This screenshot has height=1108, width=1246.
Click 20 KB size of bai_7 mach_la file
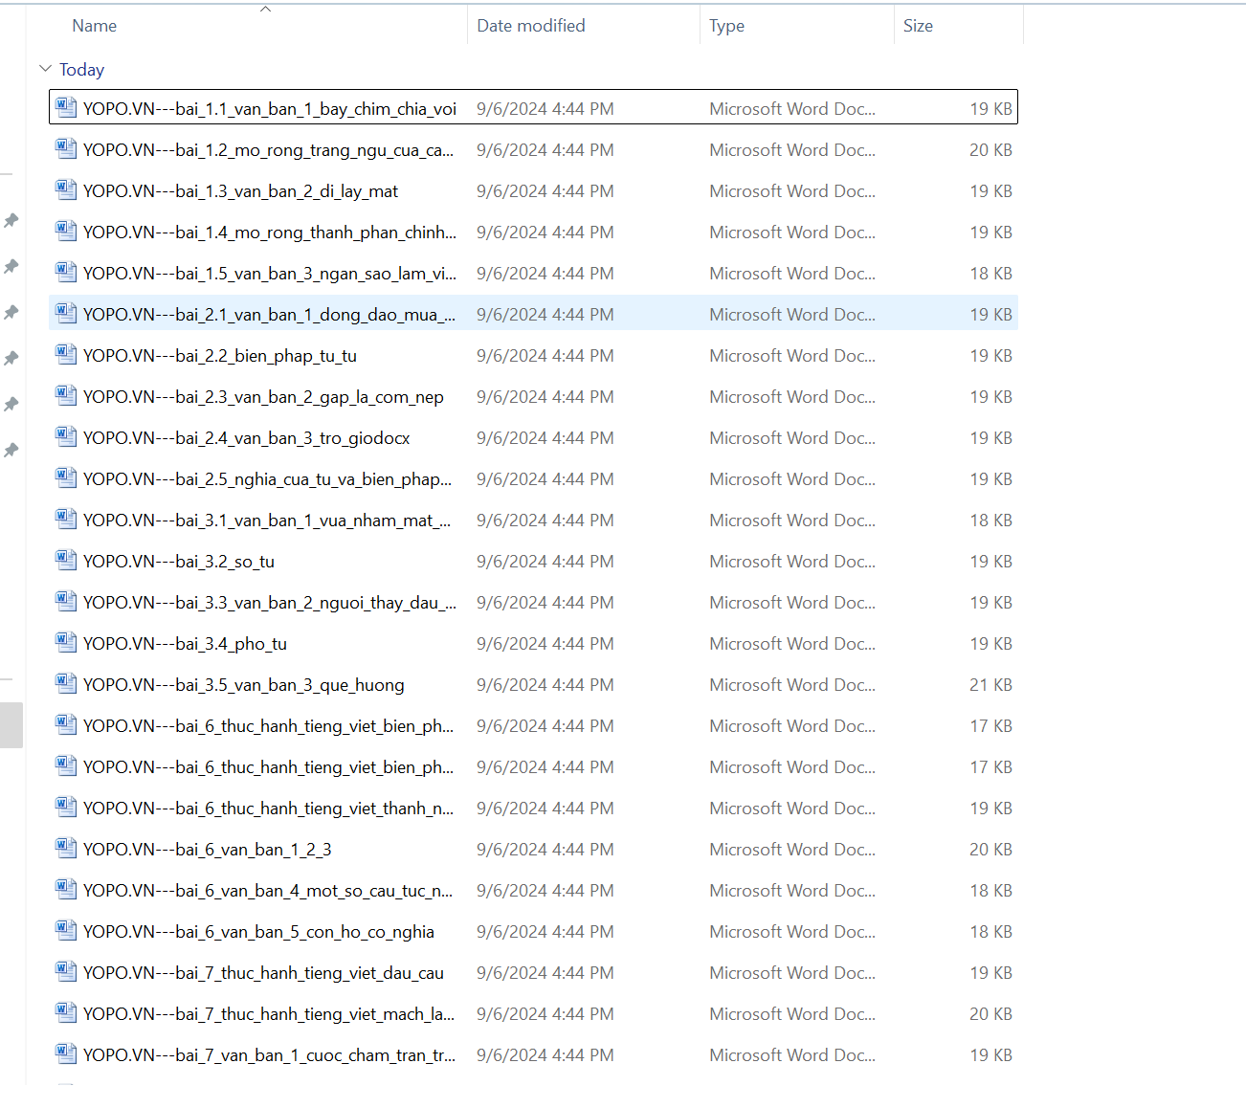[x=990, y=1014]
